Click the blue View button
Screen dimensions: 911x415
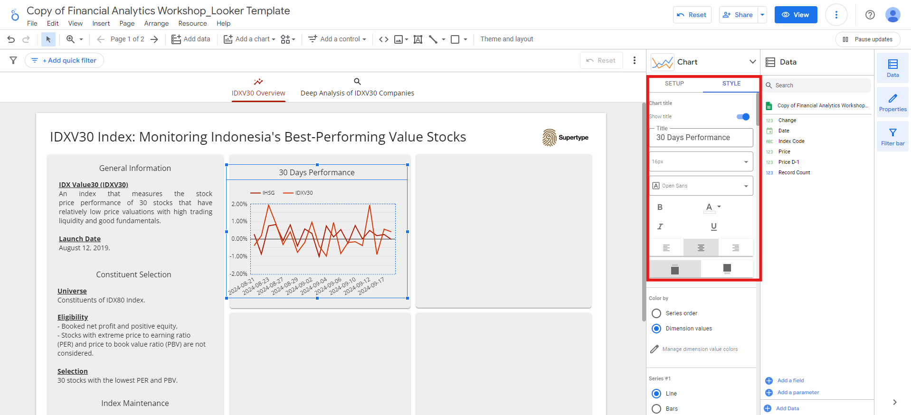pos(796,15)
